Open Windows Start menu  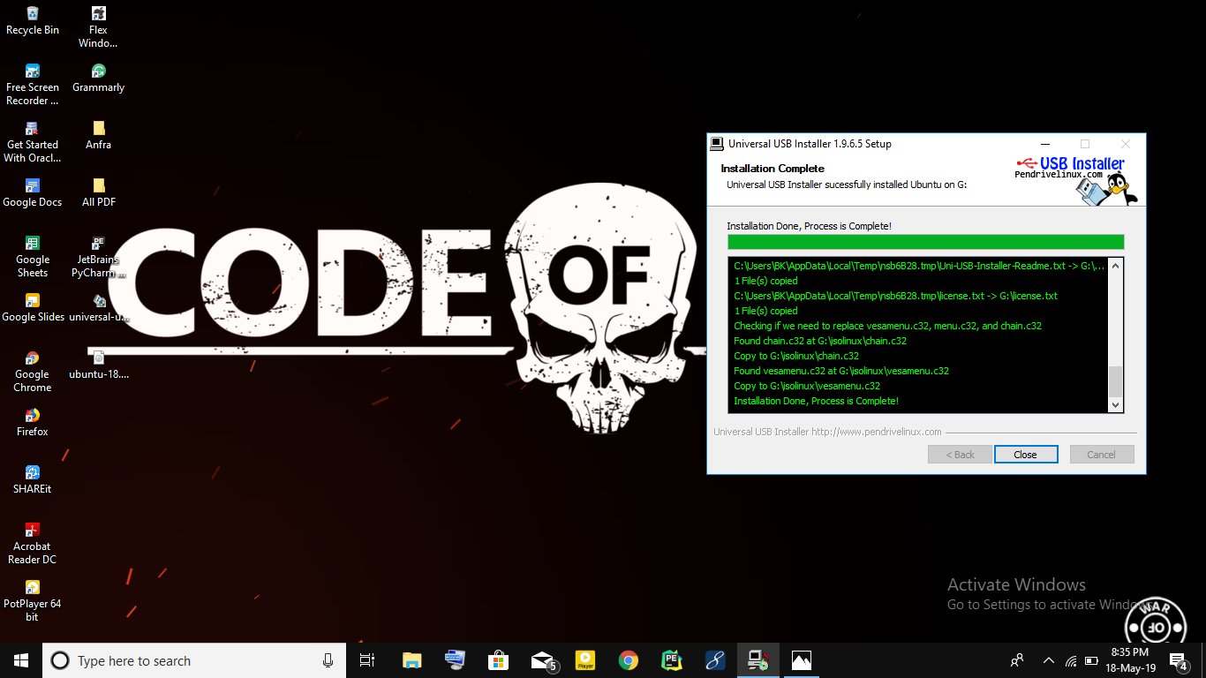tap(21, 660)
